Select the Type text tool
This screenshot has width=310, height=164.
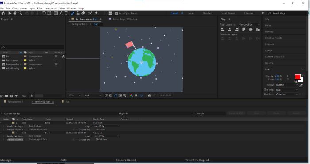click(66, 13)
